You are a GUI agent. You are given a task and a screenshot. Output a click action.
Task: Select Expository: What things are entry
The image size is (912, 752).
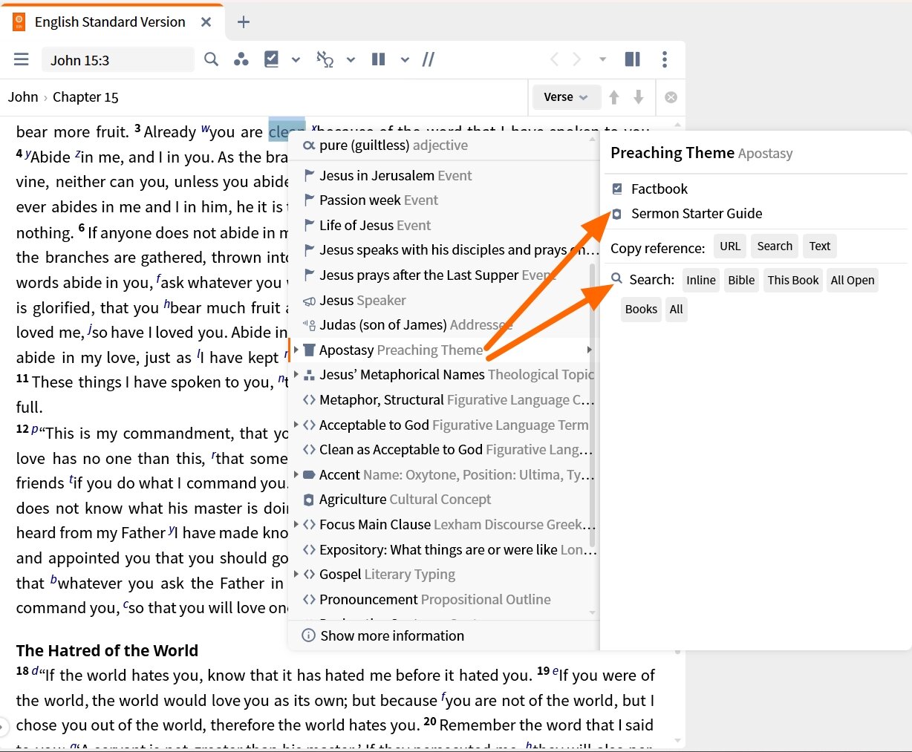(x=443, y=549)
